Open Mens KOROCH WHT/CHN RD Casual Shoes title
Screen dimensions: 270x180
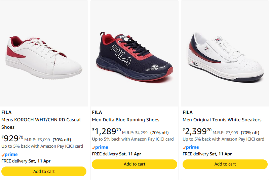point(41,123)
